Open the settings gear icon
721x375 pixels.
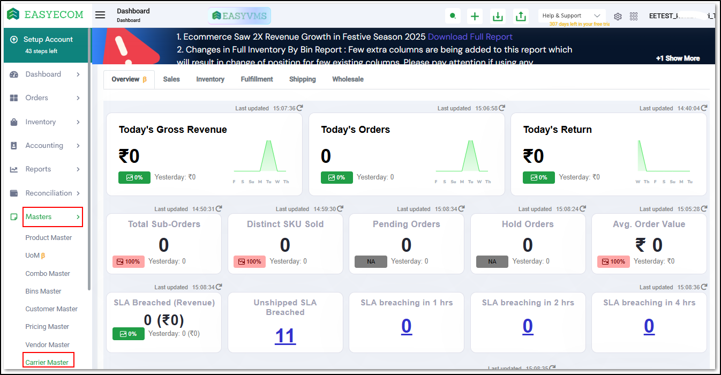coord(618,17)
